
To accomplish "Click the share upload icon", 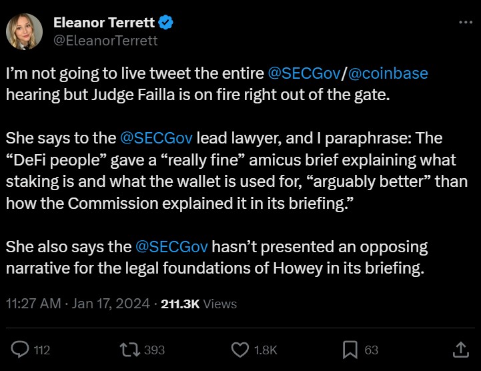I will [x=460, y=349].
